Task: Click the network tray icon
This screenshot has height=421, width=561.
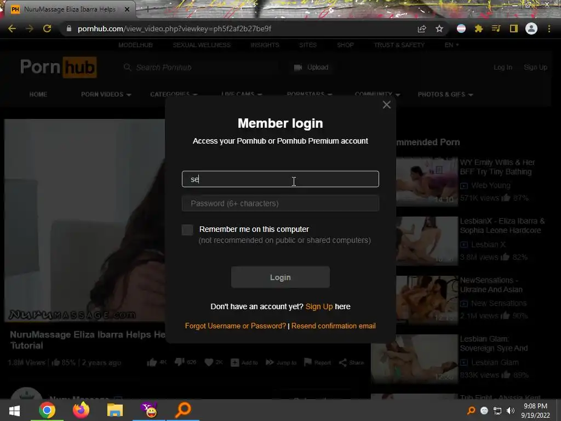Action: [x=497, y=411]
